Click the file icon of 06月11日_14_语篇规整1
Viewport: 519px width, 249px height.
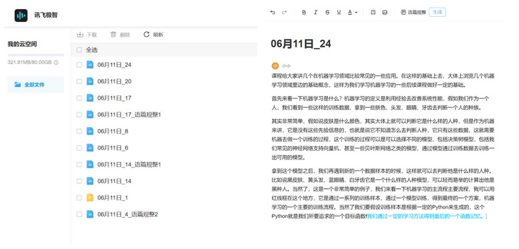click(x=90, y=164)
